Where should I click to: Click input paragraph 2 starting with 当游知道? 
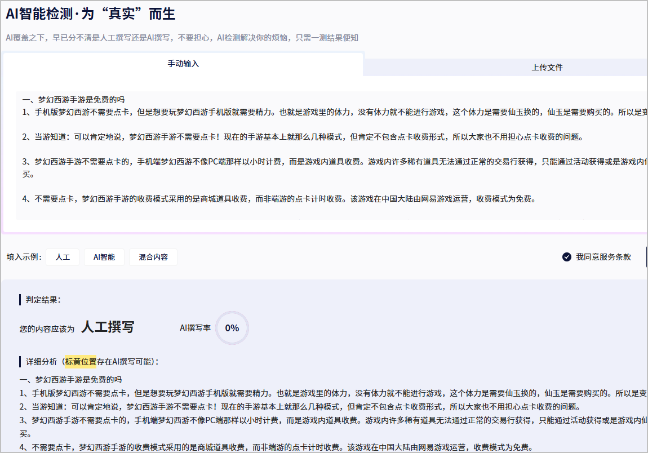tap(225, 137)
